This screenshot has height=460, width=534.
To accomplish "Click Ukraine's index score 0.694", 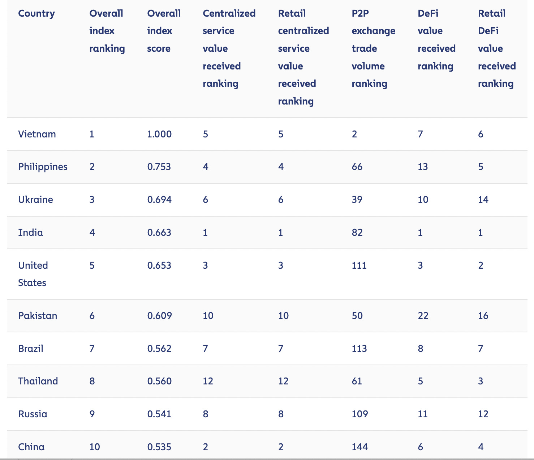I will coord(159,200).
